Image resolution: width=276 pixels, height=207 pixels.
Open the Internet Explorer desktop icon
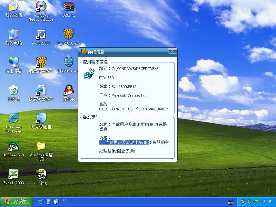13,123
